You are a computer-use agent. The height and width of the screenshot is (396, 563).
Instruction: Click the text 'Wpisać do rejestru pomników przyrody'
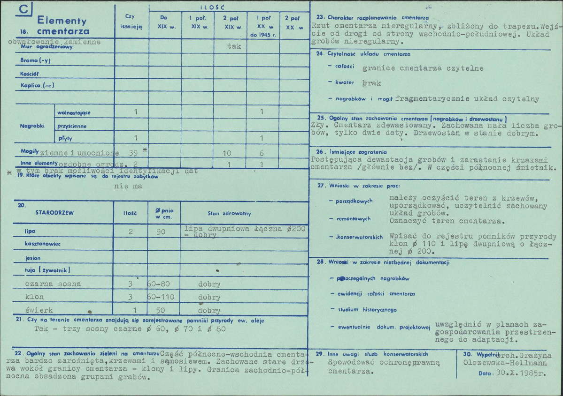click(473, 237)
